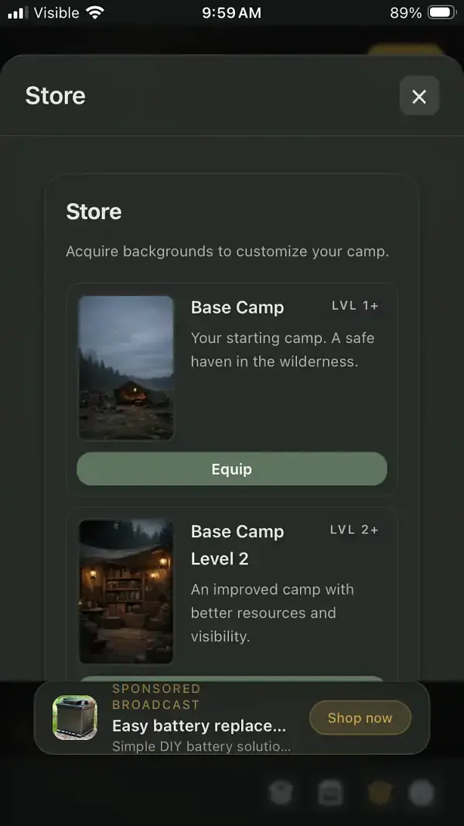This screenshot has width=464, height=826.
Task: Select the yellow highlighted bottom bar icon
Action: [379, 793]
